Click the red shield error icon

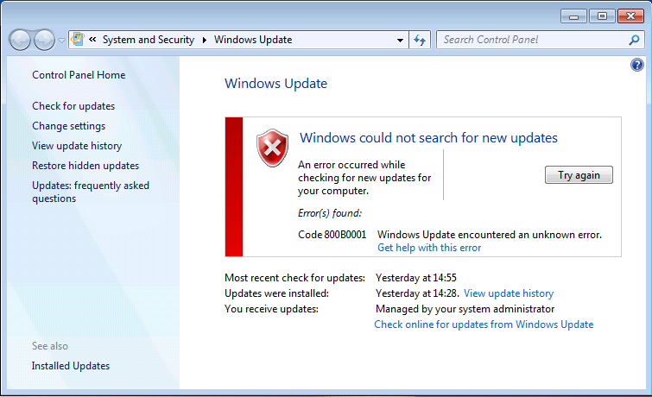click(272, 148)
